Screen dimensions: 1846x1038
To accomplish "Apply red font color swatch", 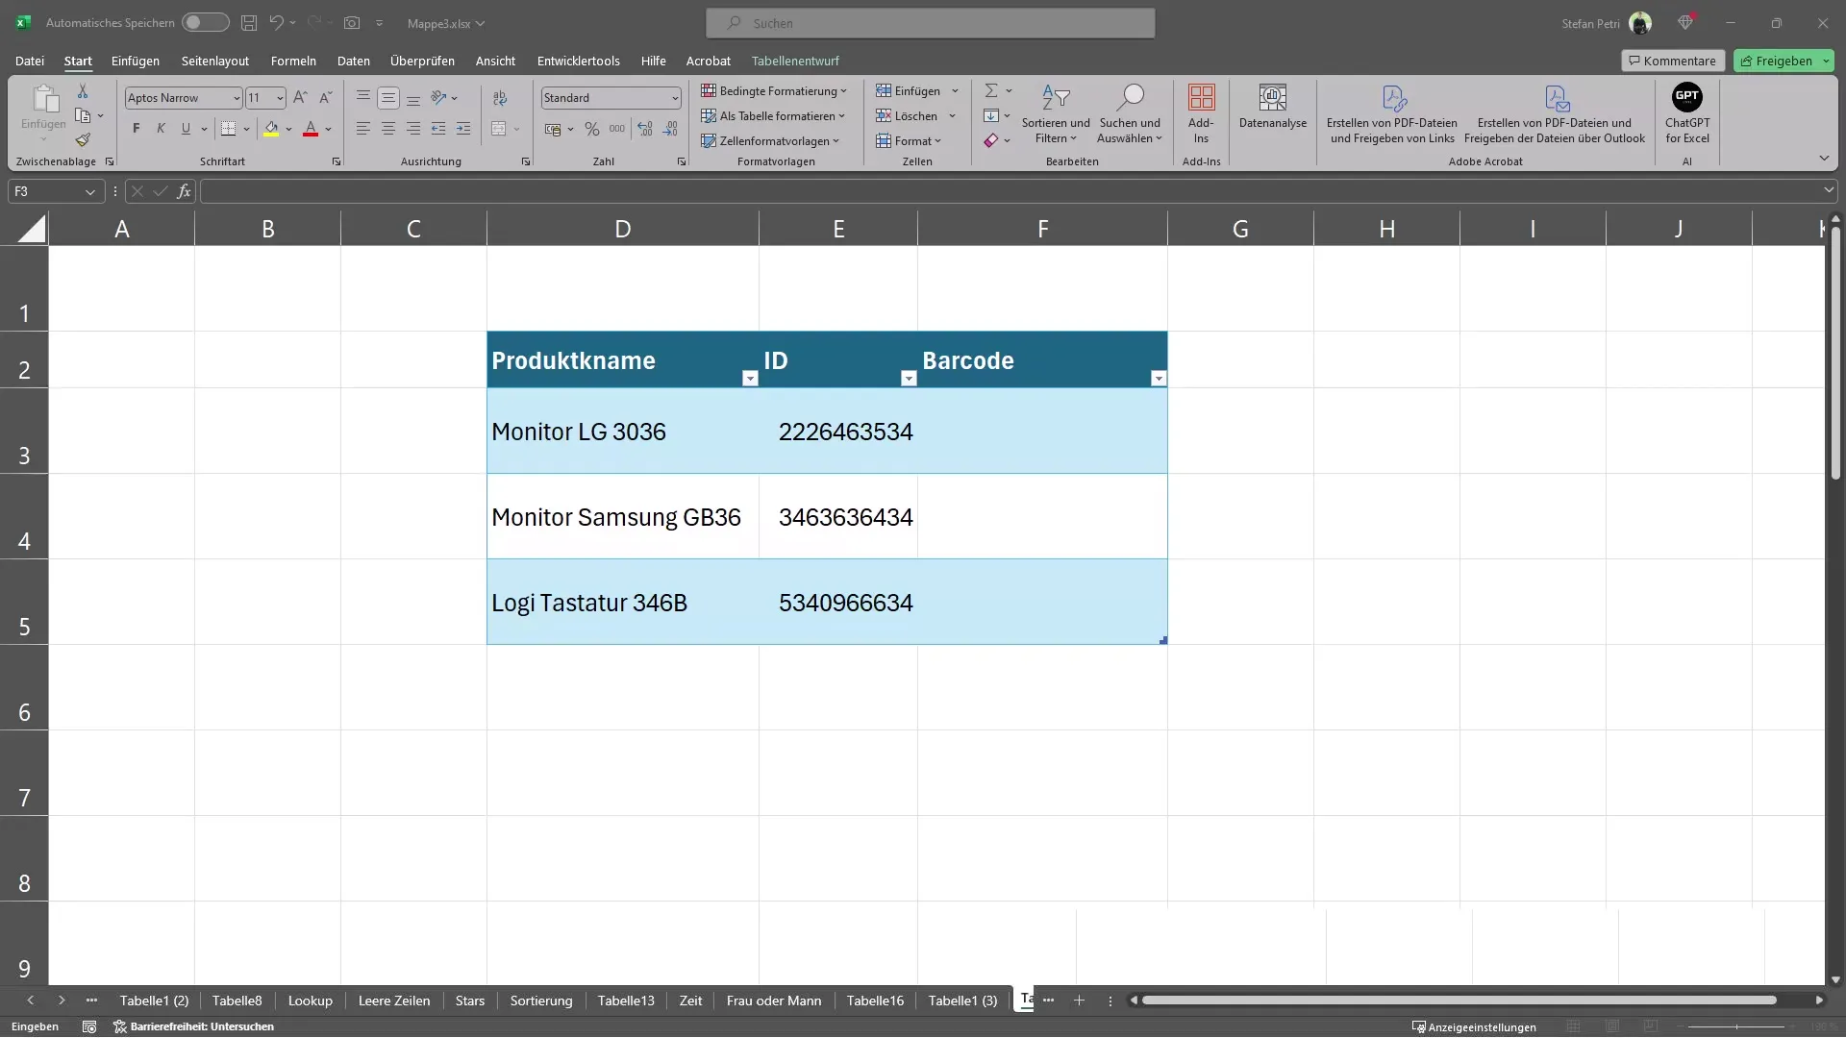I will coord(311,129).
